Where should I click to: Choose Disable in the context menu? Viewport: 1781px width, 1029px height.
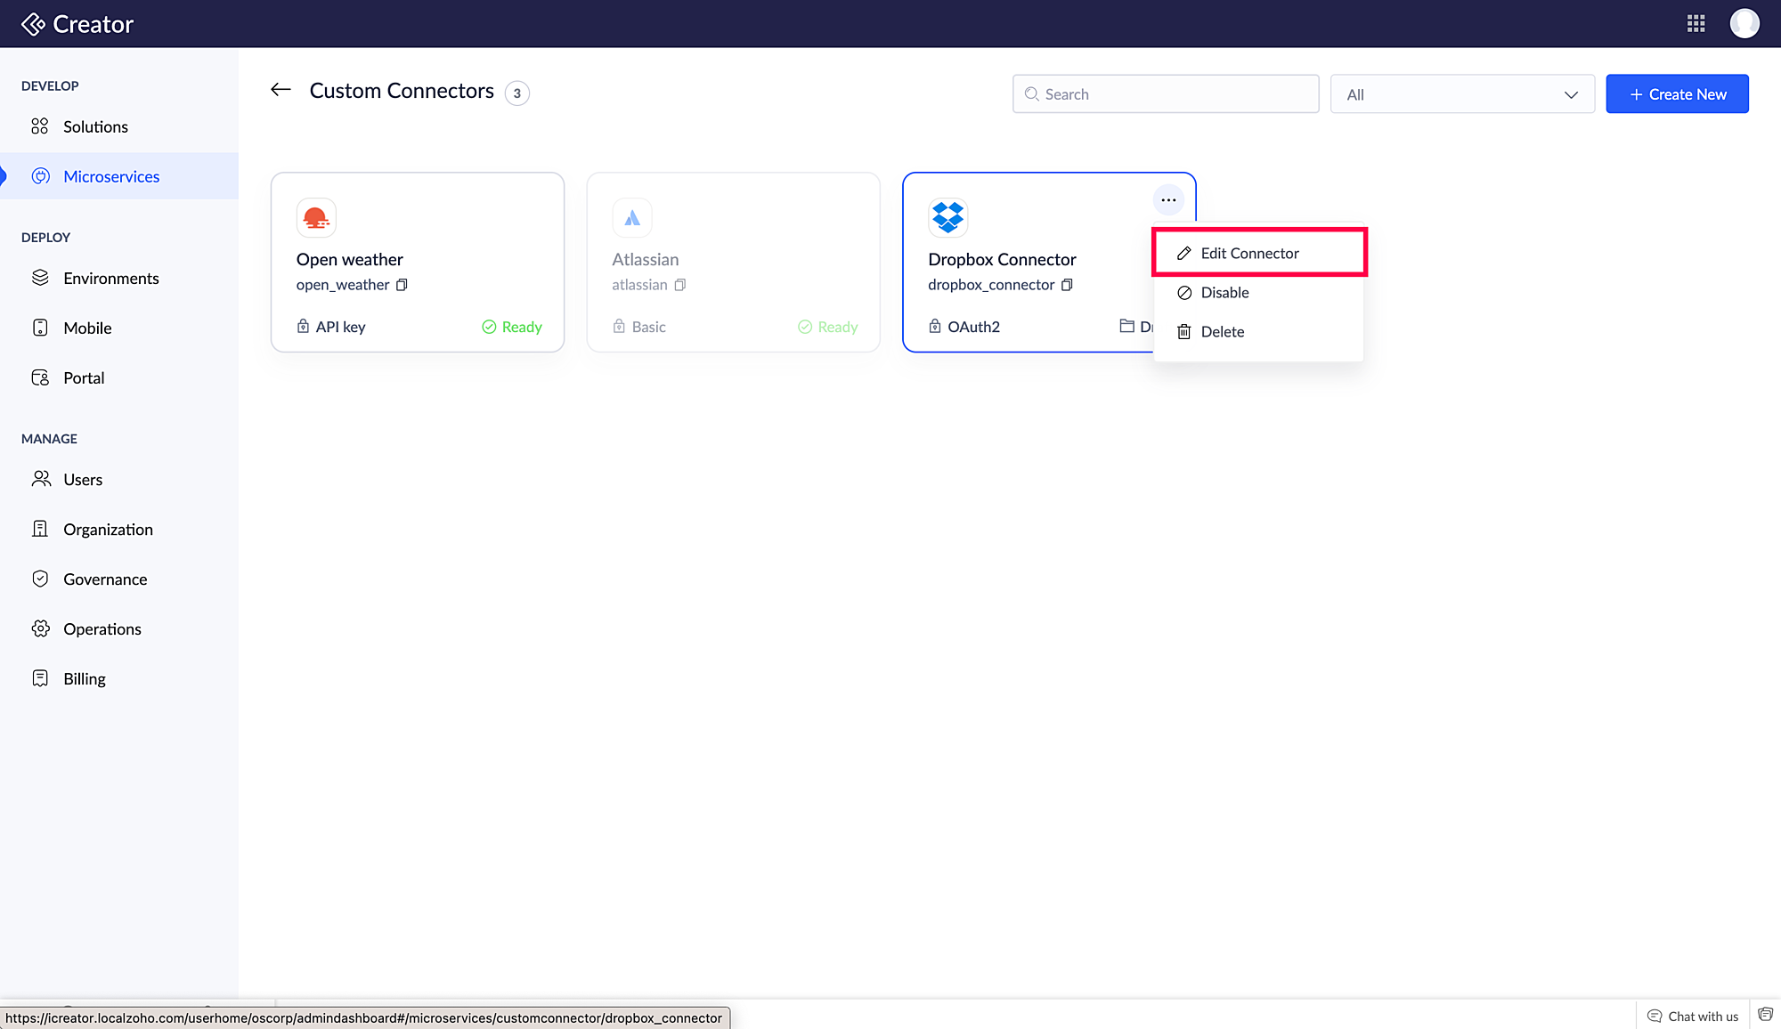(1224, 293)
